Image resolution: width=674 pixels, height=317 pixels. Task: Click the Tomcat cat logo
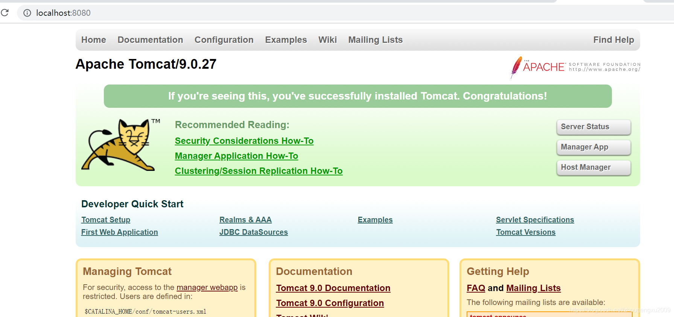tap(121, 145)
